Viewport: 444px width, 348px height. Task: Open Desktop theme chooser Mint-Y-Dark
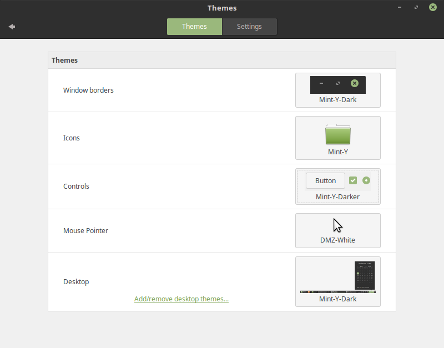[338, 281]
